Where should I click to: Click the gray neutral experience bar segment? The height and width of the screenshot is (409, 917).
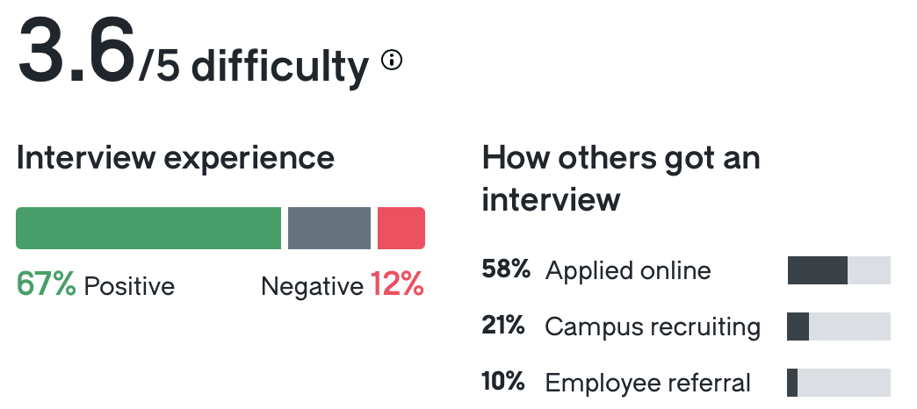(329, 228)
